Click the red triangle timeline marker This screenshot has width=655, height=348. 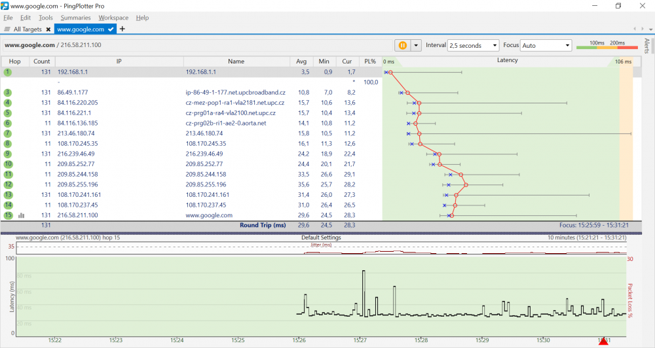tap(603, 341)
